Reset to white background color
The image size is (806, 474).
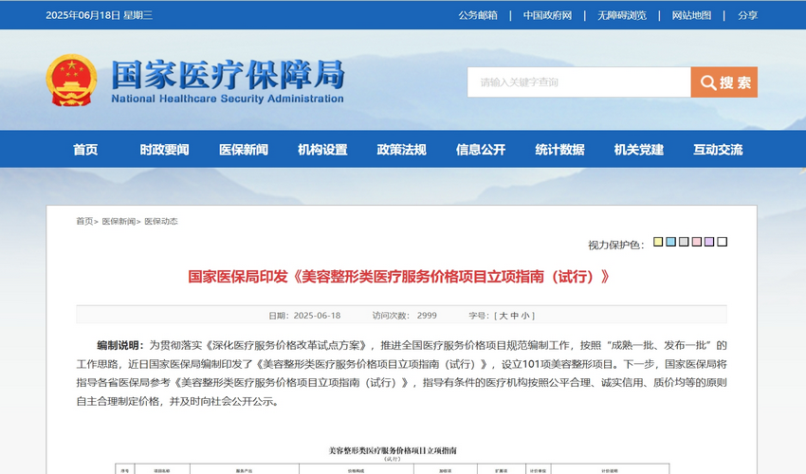pyautogui.click(x=723, y=243)
